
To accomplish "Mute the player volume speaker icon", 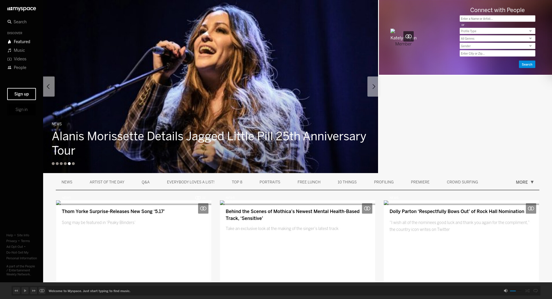I will coord(506,291).
